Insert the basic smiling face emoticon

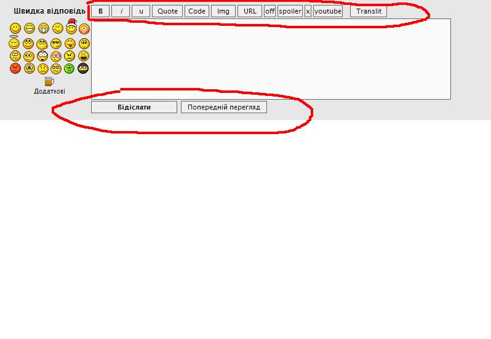pyautogui.click(x=15, y=28)
